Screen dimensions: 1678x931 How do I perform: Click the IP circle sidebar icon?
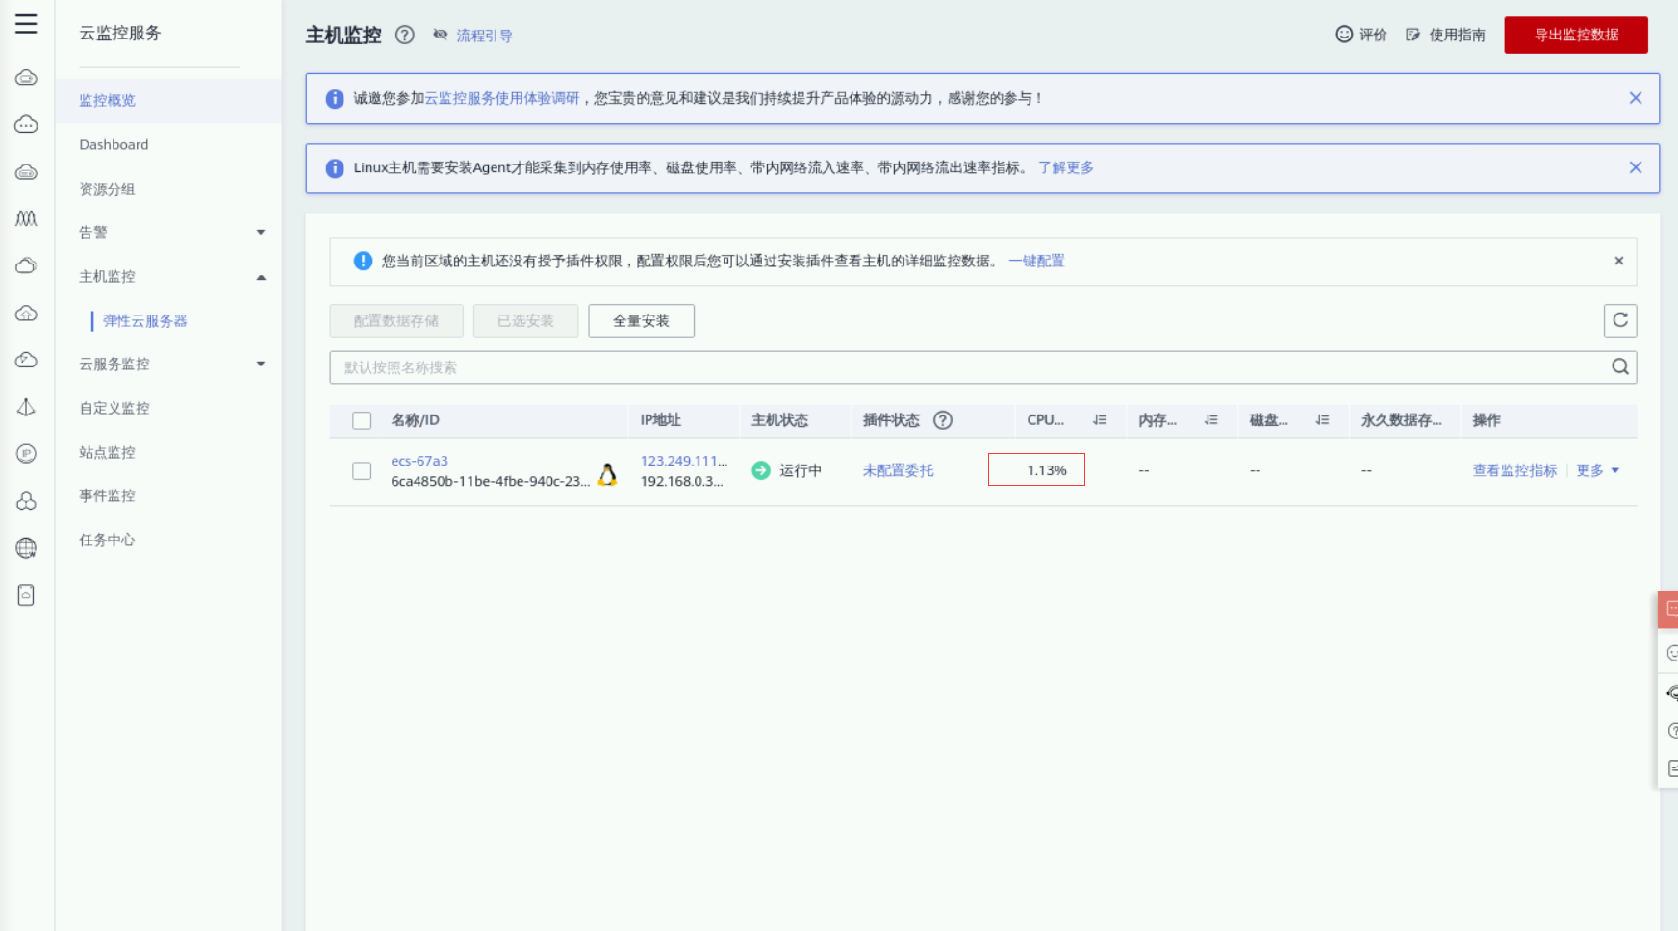(26, 454)
